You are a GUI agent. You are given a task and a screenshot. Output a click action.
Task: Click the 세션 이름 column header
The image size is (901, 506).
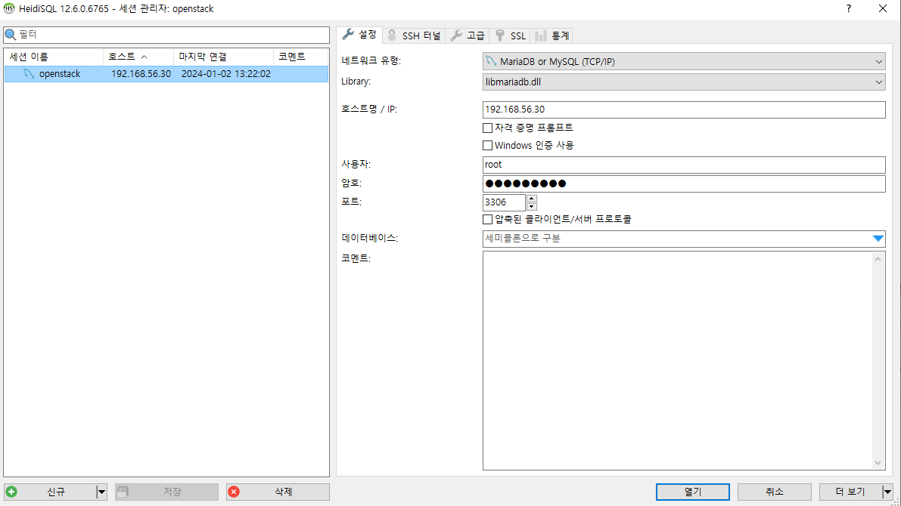tap(54, 57)
